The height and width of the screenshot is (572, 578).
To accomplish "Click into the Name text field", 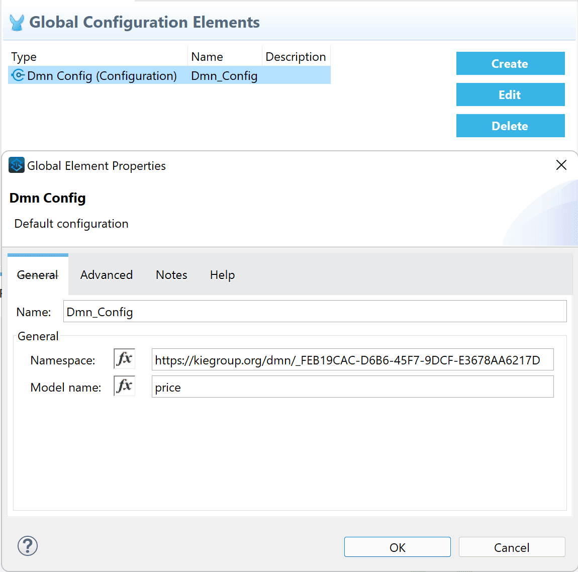I will [x=315, y=312].
